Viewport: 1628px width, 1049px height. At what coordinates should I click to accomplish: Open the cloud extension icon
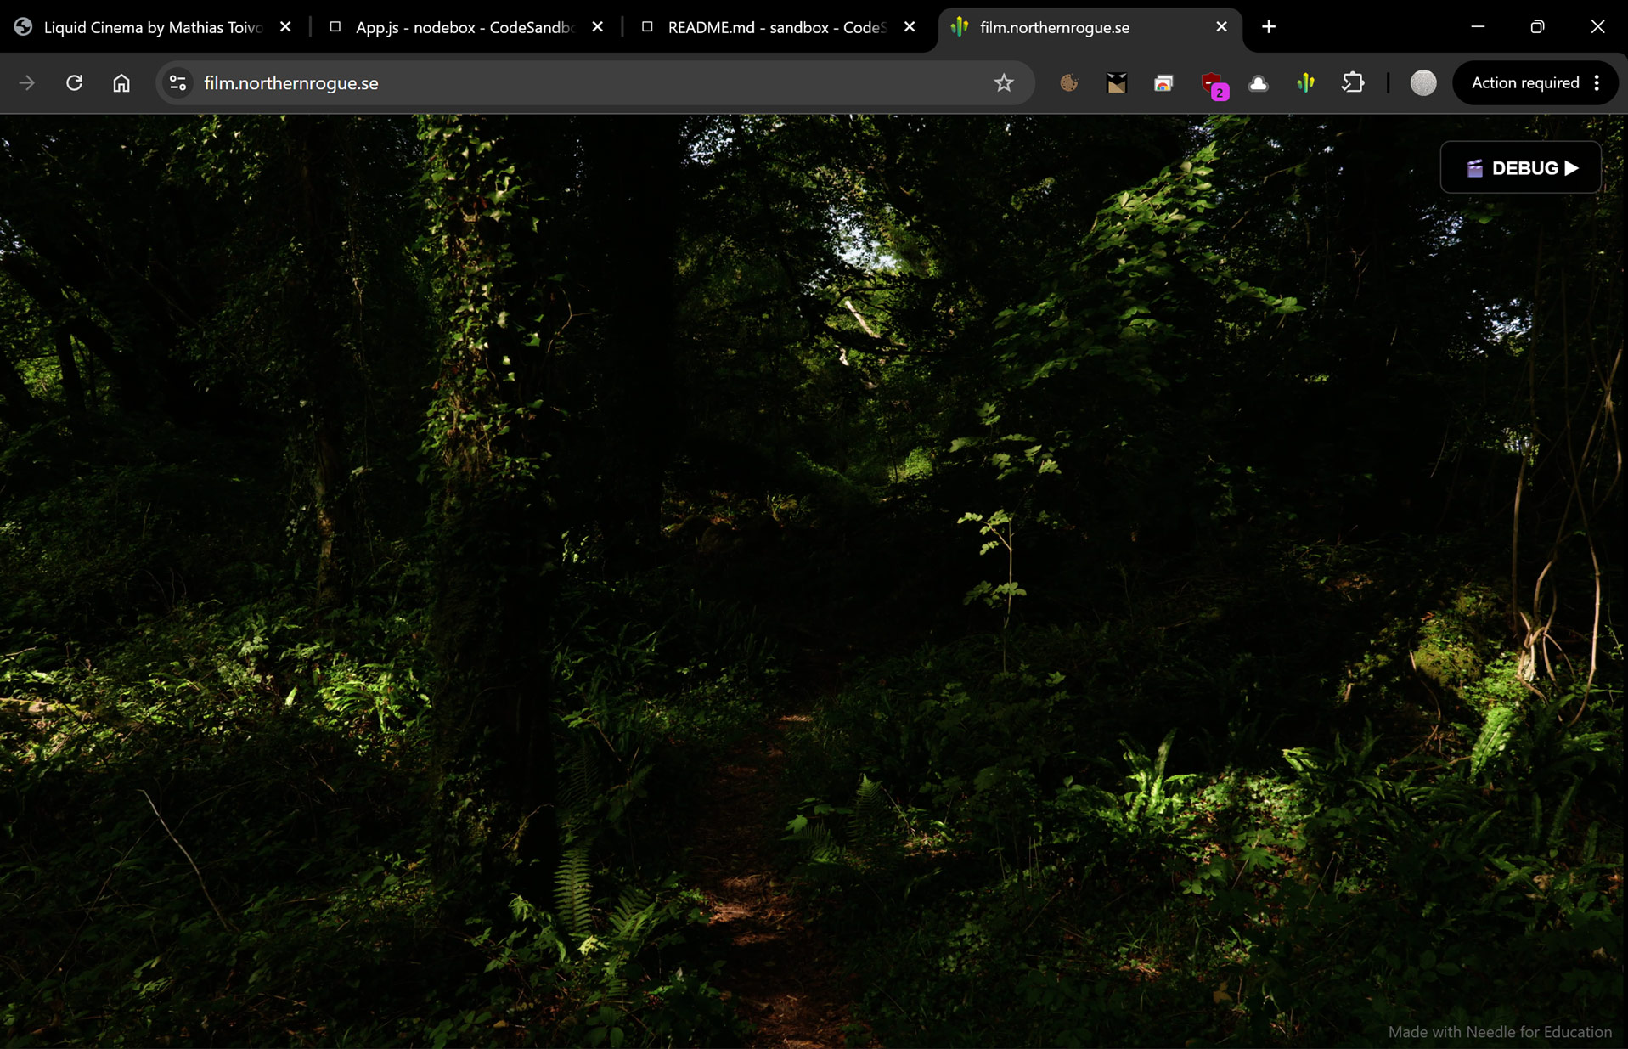[1259, 82]
